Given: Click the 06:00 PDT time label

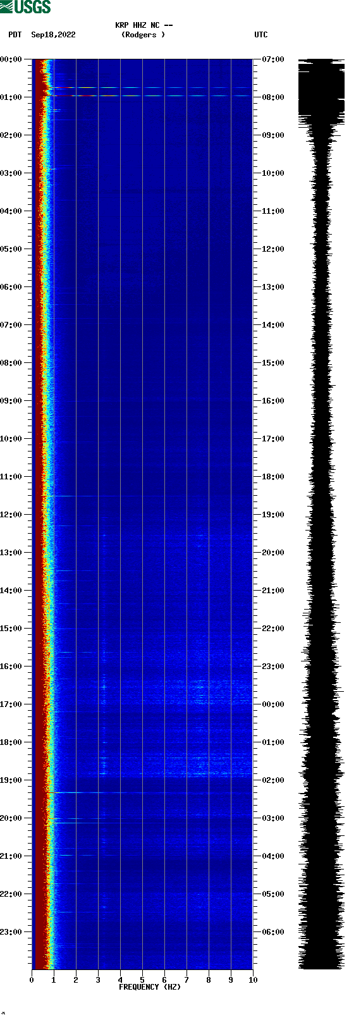Looking at the screenshot, I should pos(11,287).
